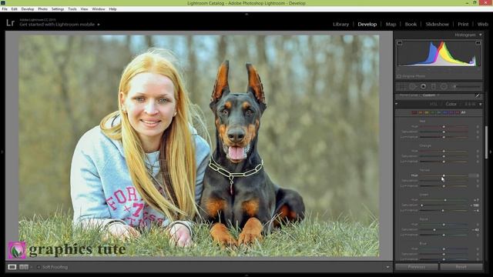
Task: Open the Develop menu
Action: click(x=28, y=9)
